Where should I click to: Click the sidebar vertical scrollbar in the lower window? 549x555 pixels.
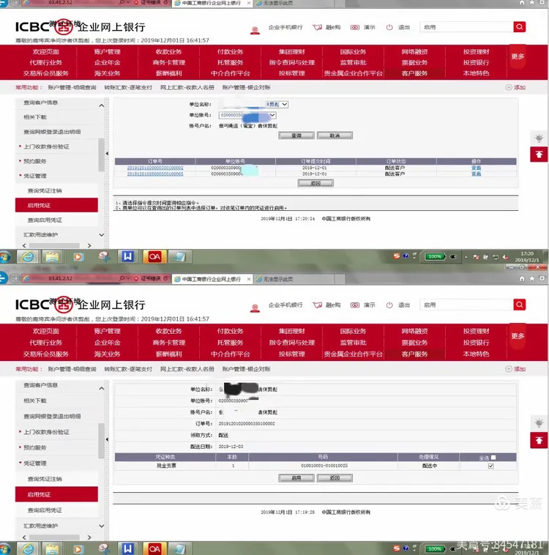(101, 441)
